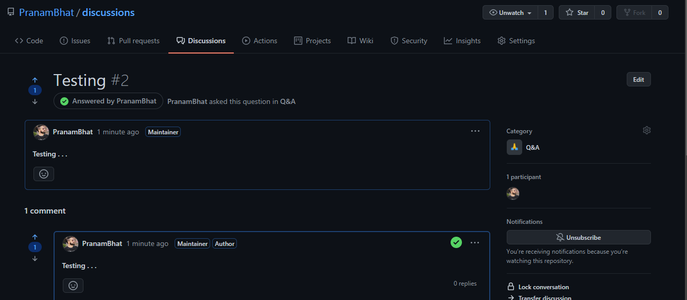
Task: Click the participant avatar thumbnail
Action: pos(513,193)
